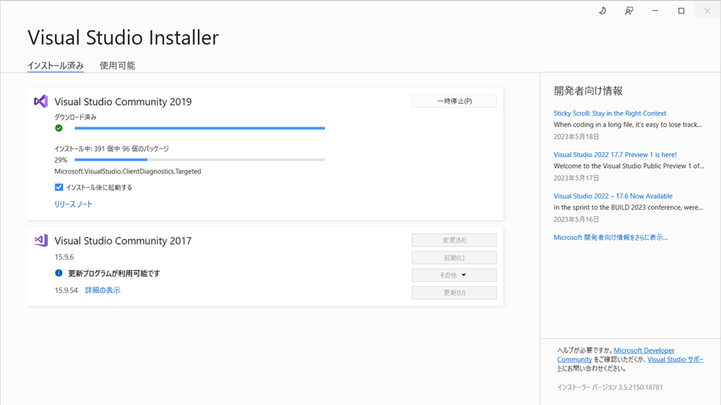Toggle dark theme moon icon in title bar
This screenshot has height=405, width=721.
[602, 11]
